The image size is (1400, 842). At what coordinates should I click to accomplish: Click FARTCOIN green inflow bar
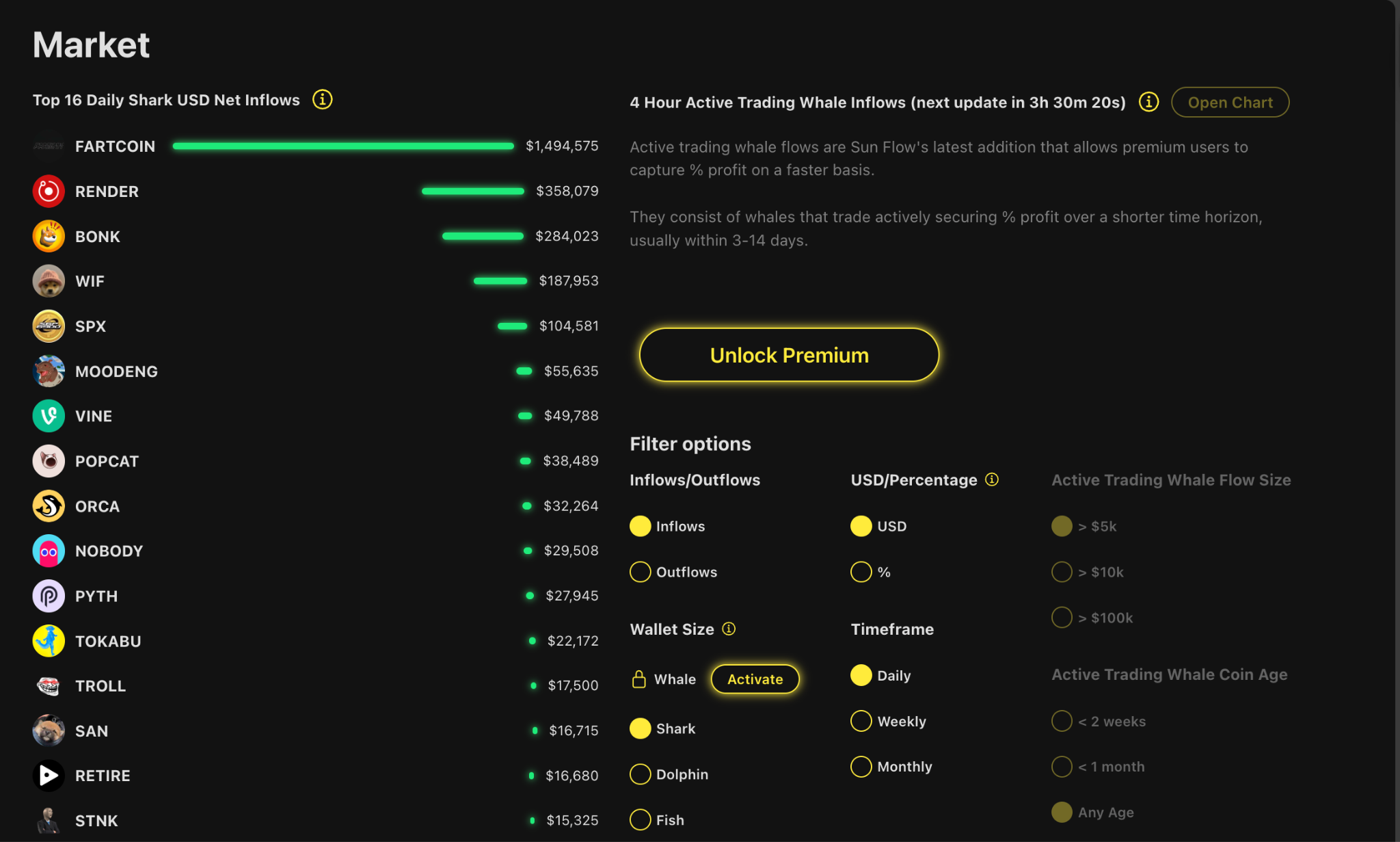pyautogui.click(x=343, y=146)
